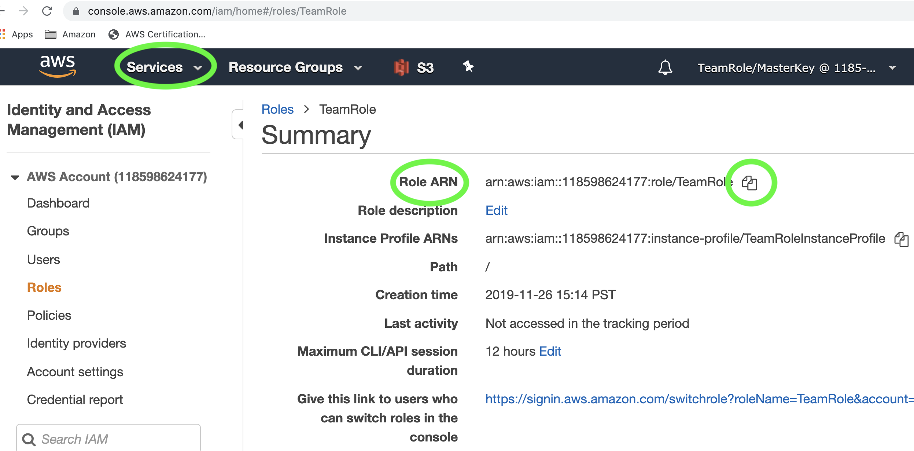Viewport: 914px width, 451px height.
Task: Edit the maximum session duration
Action: pos(550,351)
